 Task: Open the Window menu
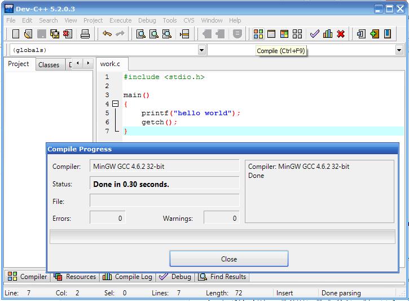pos(212,20)
